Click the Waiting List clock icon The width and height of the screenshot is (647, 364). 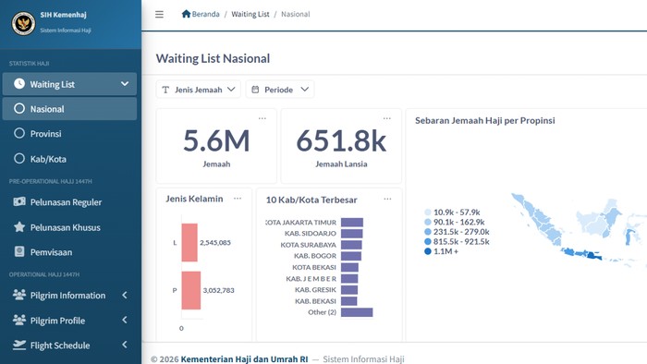[19, 84]
